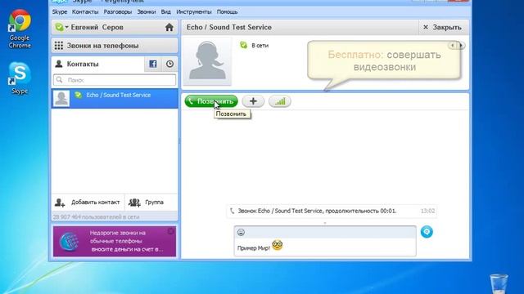
Task: Click the plus add button in conversation
Action: pyautogui.click(x=253, y=101)
